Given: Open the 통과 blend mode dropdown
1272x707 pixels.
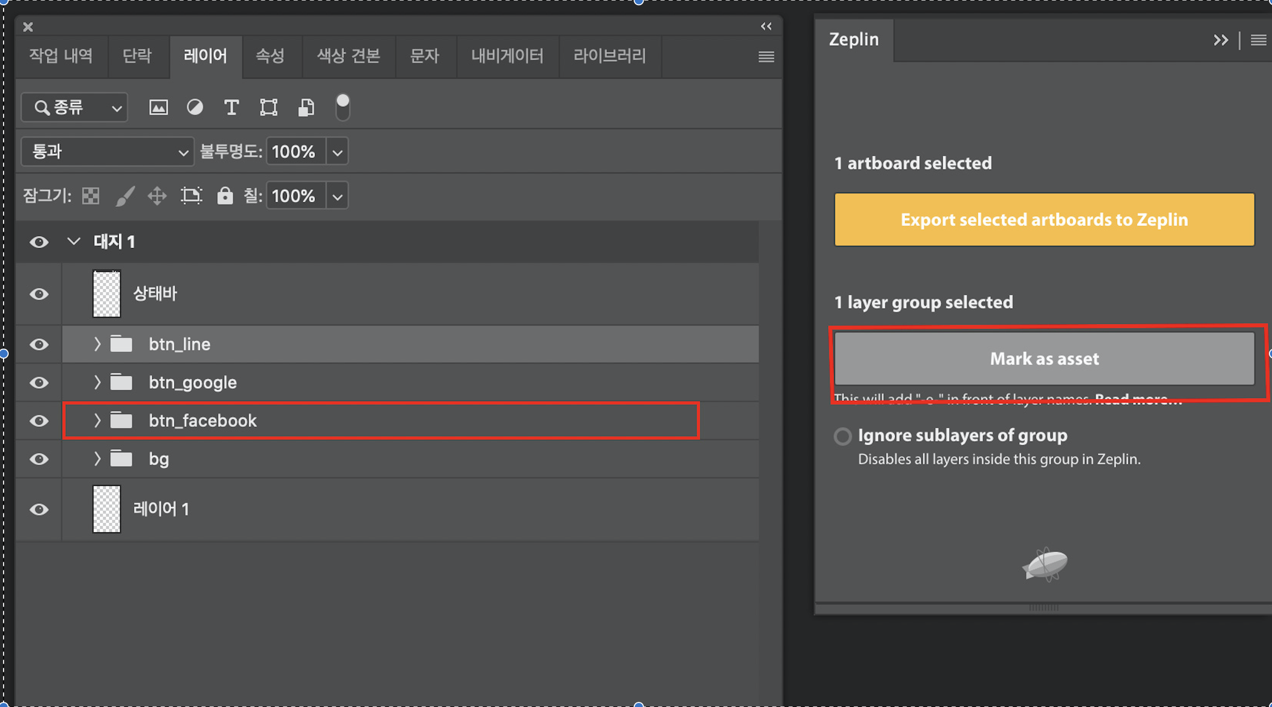Looking at the screenshot, I should [x=108, y=152].
